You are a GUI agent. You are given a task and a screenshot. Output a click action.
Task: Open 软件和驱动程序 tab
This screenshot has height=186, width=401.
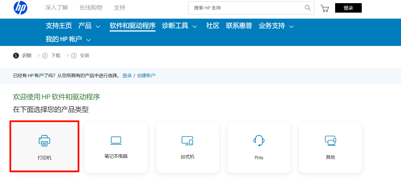pyautogui.click(x=133, y=26)
